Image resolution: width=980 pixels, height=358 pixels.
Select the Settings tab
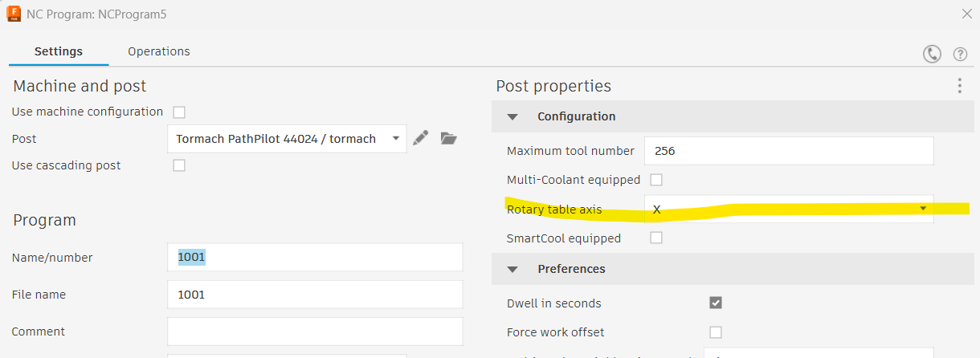point(59,51)
